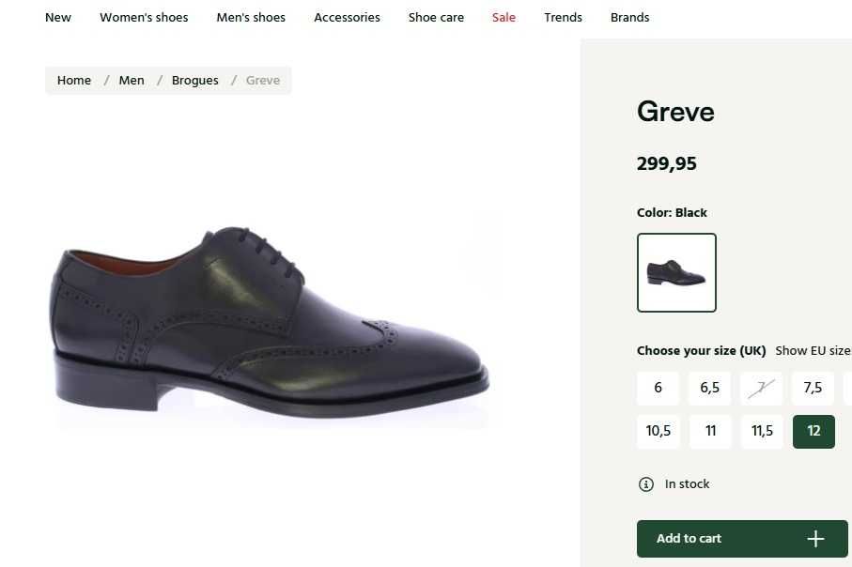Open the Sale menu item
Image resolution: width=852 pixels, height=567 pixels.
503,18
